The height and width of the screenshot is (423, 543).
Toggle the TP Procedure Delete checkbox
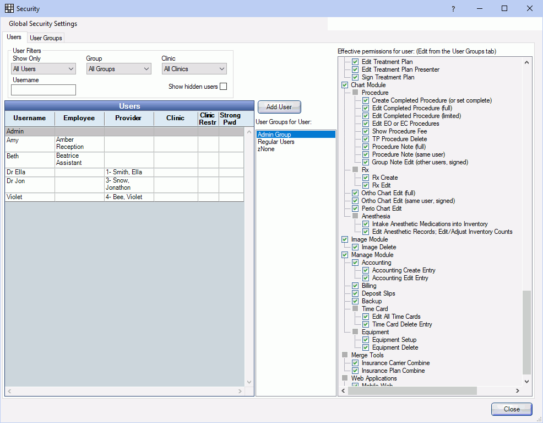click(366, 139)
